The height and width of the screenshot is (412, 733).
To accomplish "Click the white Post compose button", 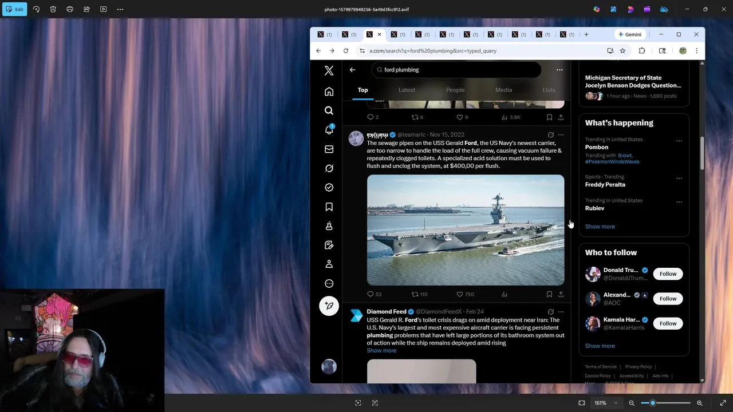I will point(329,306).
